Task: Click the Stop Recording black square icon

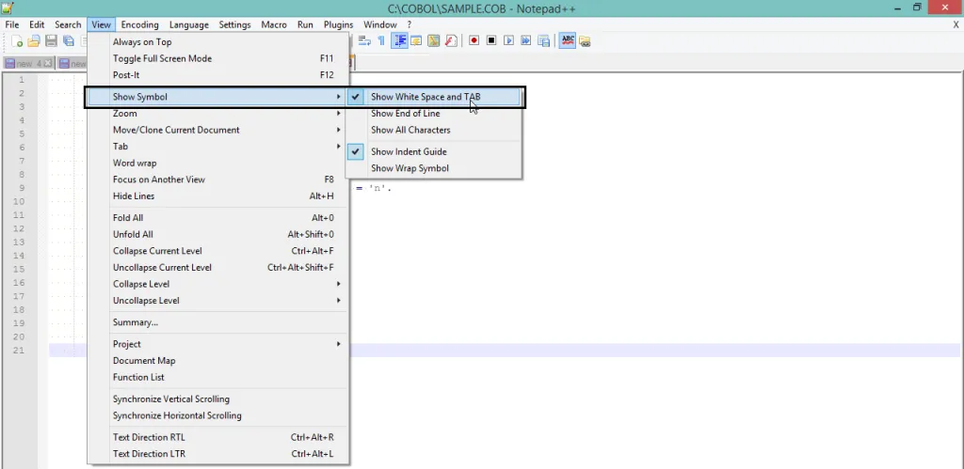Action: coord(491,40)
